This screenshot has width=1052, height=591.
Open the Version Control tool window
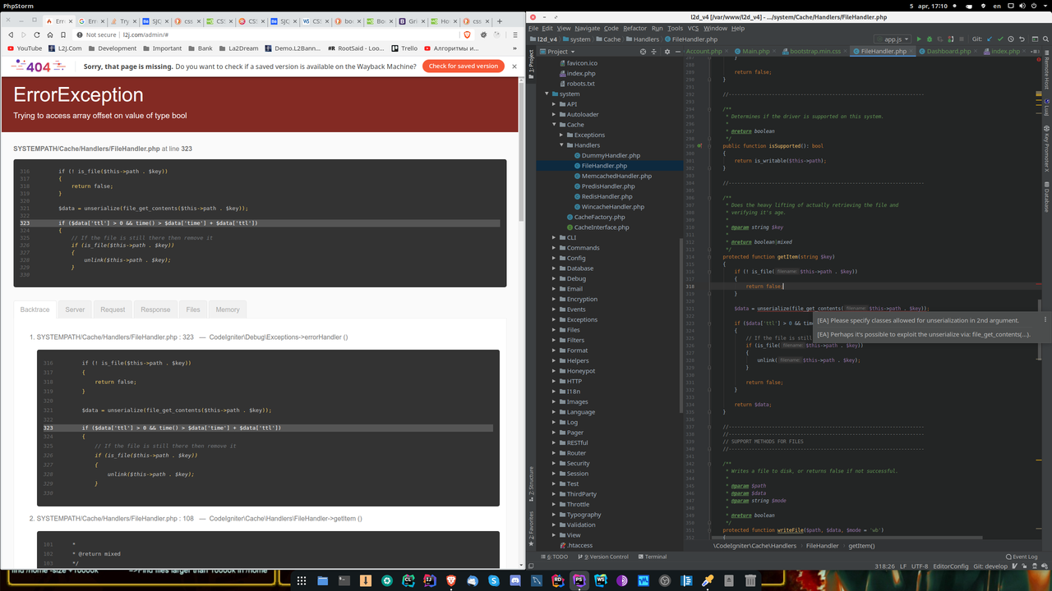604,557
